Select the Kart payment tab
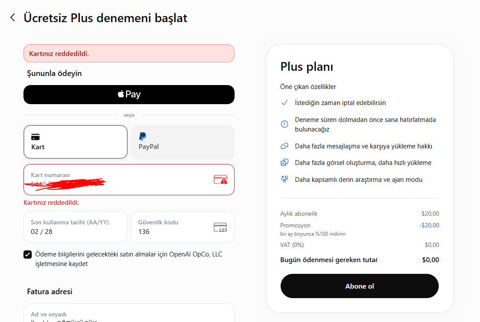 click(x=76, y=142)
